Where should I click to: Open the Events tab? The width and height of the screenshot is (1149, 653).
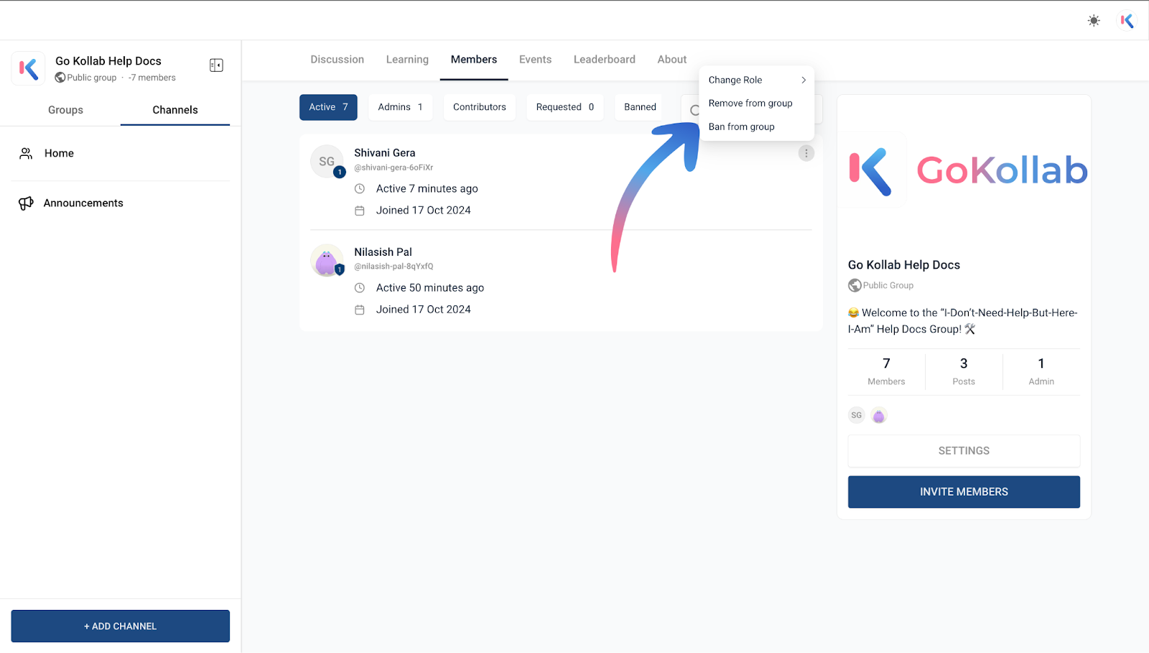pyautogui.click(x=536, y=60)
